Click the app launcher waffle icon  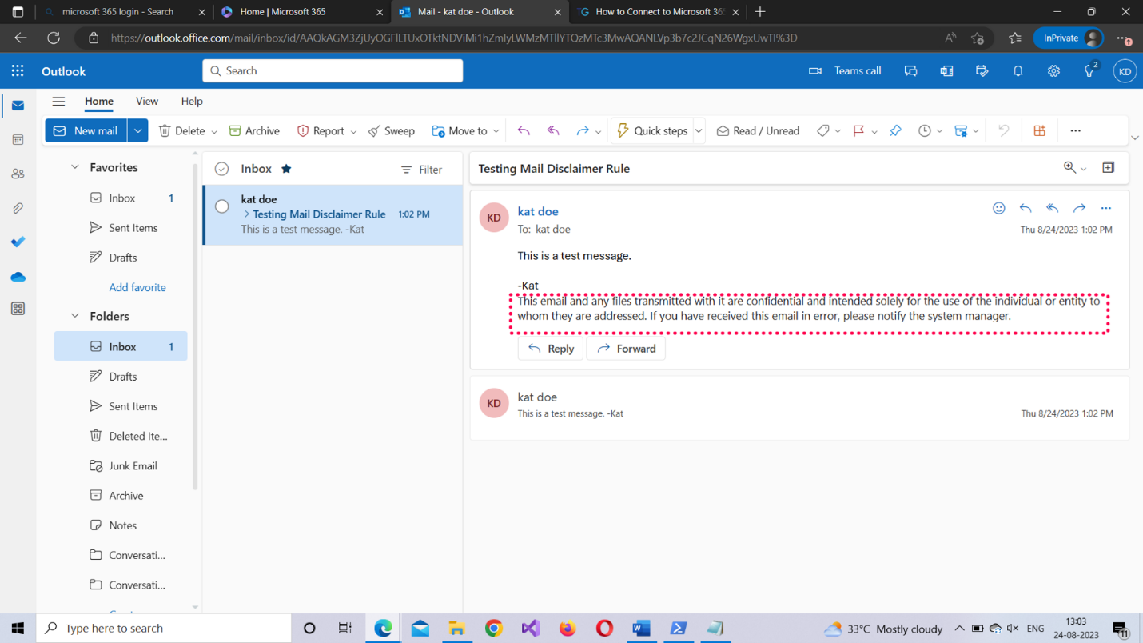[18, 70]
